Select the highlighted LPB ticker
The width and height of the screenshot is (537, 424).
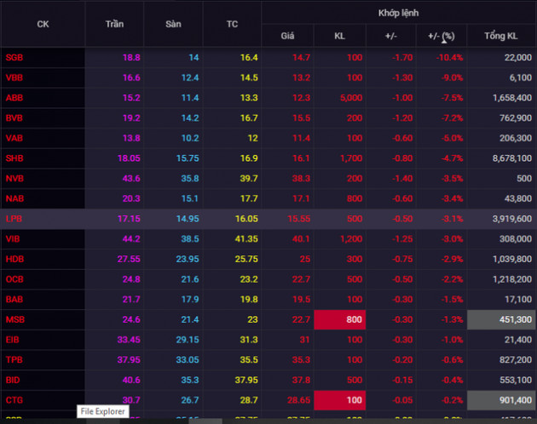pyautogui.click(x=14, y=219)
